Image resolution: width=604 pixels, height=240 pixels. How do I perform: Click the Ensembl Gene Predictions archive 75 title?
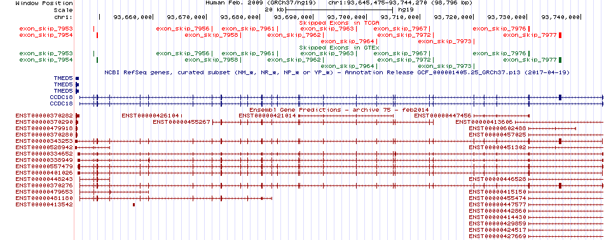pyautogui.click(x=339, y=110)
